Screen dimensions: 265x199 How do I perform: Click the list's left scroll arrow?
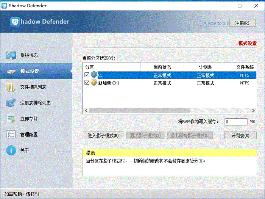[x=86, y=111]
